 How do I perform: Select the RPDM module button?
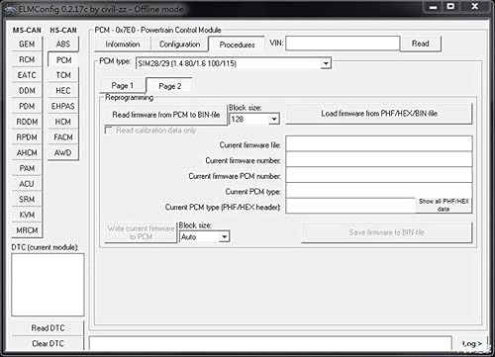tap(27, 137)
